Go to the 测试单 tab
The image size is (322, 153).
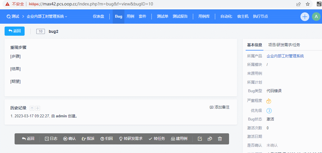click(163, 17)
